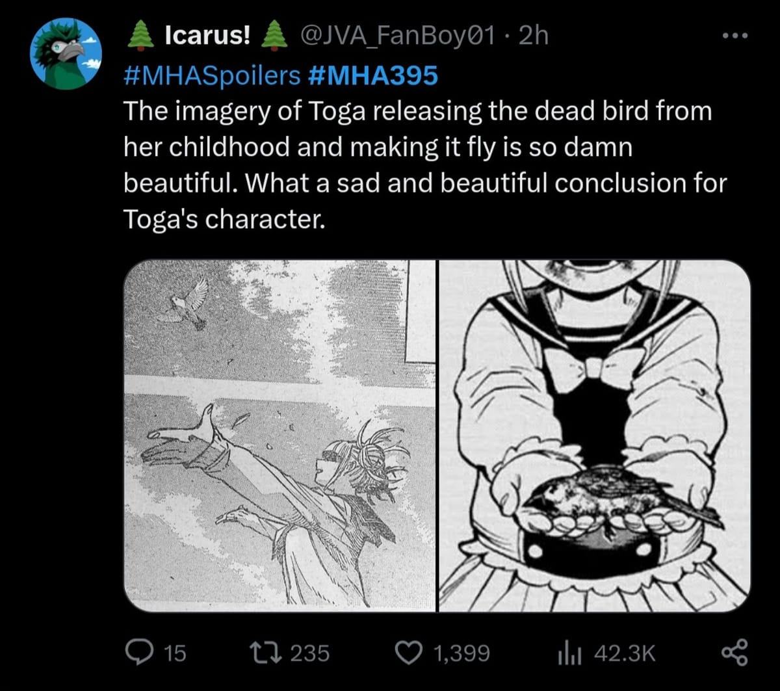Like the tweet with the heart icon

[x=409, y=653]
